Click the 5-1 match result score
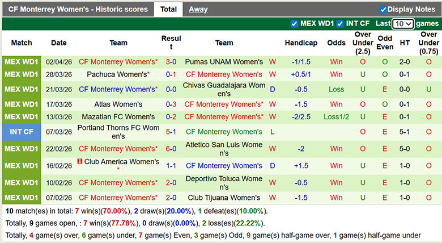 [x=171, y=131]
